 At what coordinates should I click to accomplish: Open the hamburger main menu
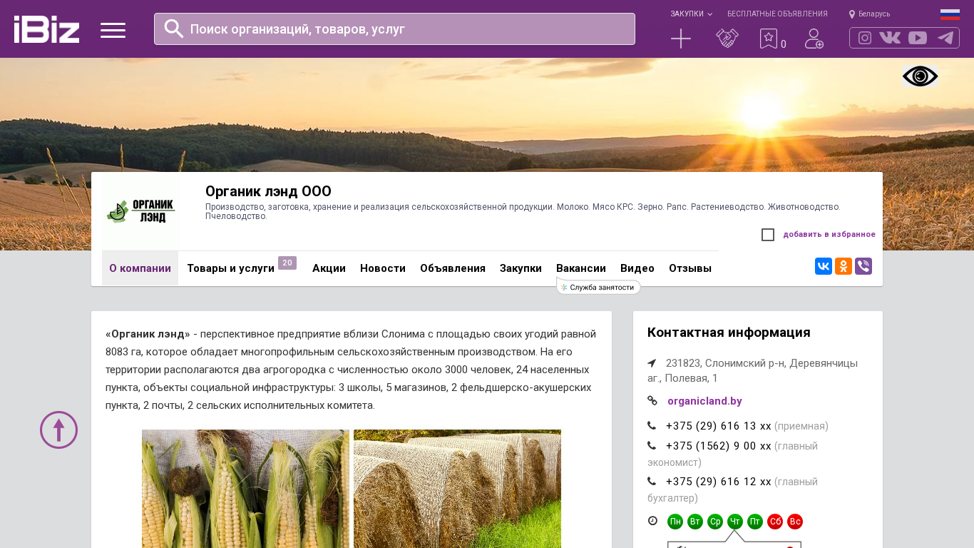click(113, 30)
